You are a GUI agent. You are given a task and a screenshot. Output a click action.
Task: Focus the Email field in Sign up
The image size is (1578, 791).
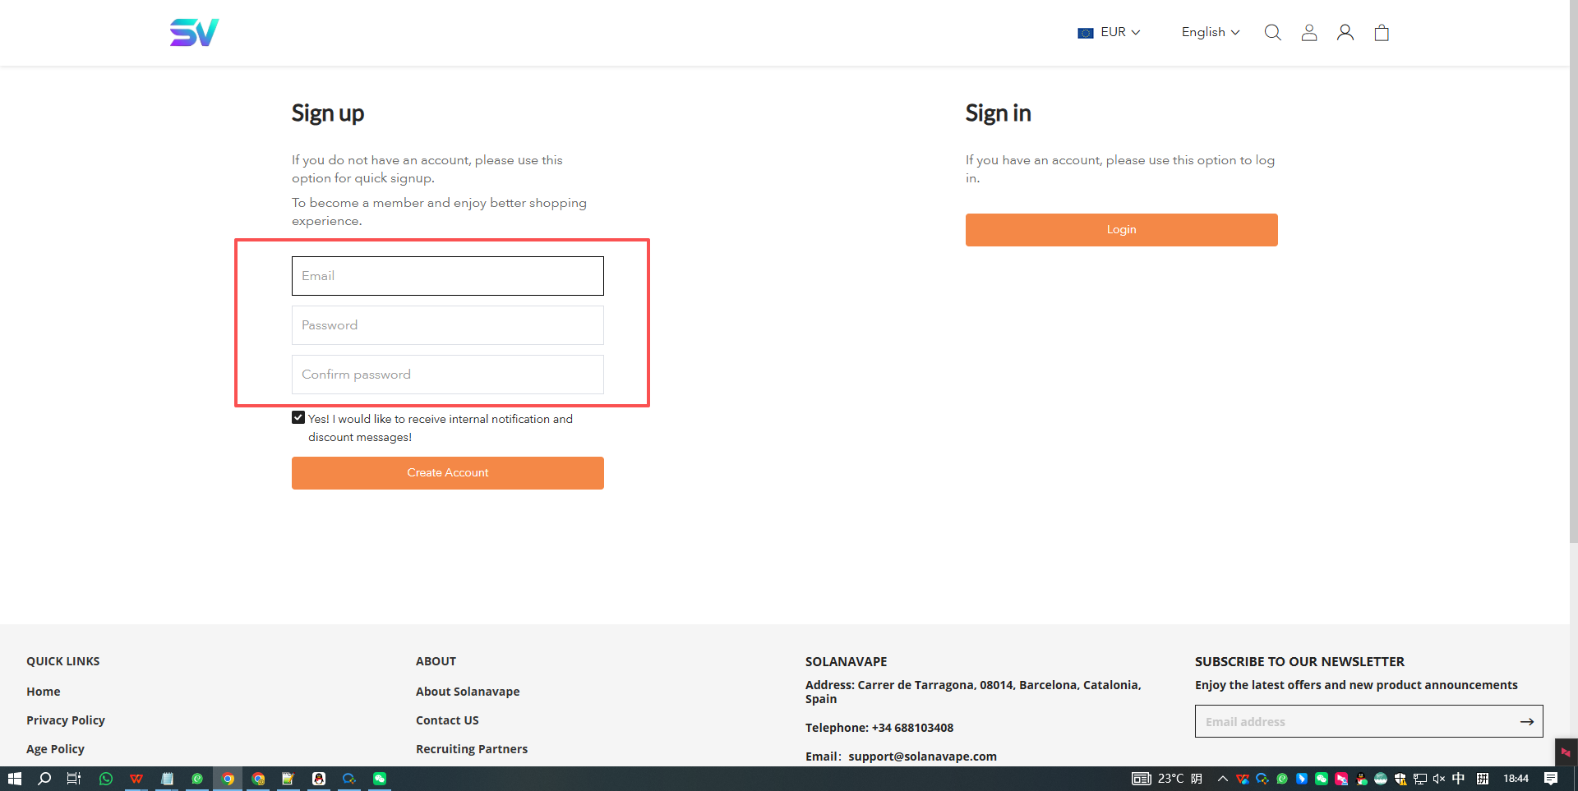tap(448, 276)
